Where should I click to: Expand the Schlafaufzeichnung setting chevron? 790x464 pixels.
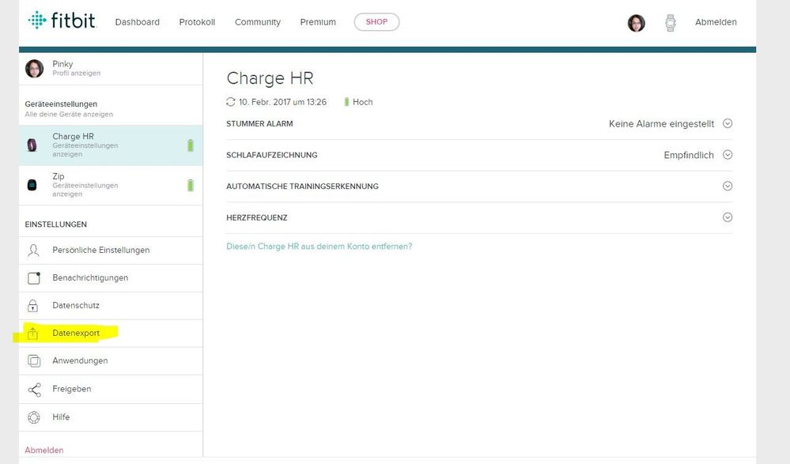click(728, 155)
